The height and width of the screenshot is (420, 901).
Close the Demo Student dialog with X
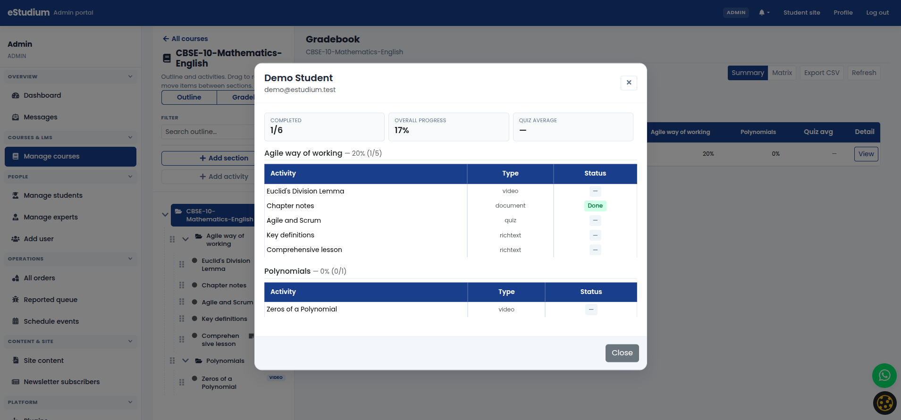629,83
